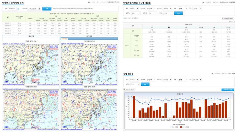Click the first blue line point at 2013-08

[131, 96]
